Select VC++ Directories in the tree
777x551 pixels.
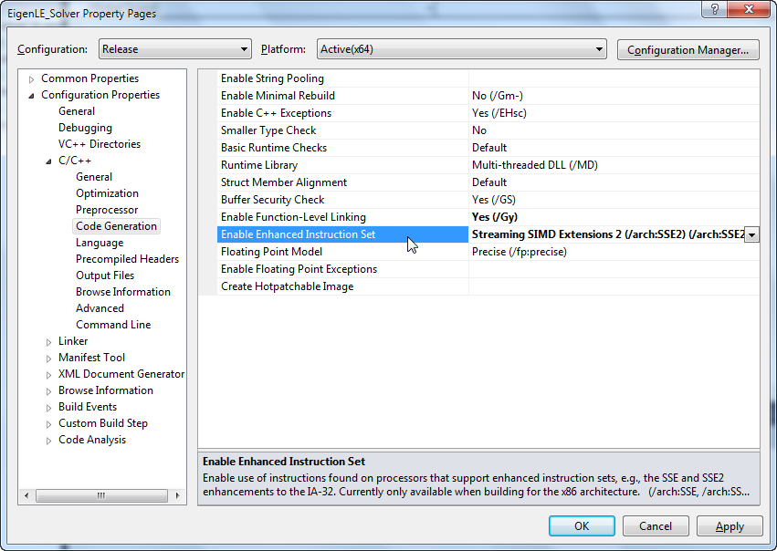(99, 144)
